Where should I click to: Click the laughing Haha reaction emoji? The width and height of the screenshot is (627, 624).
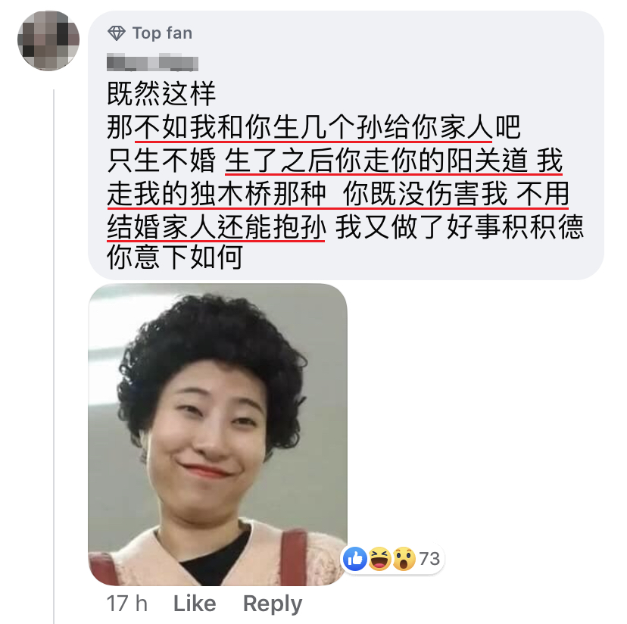click(x=379, y=558)
